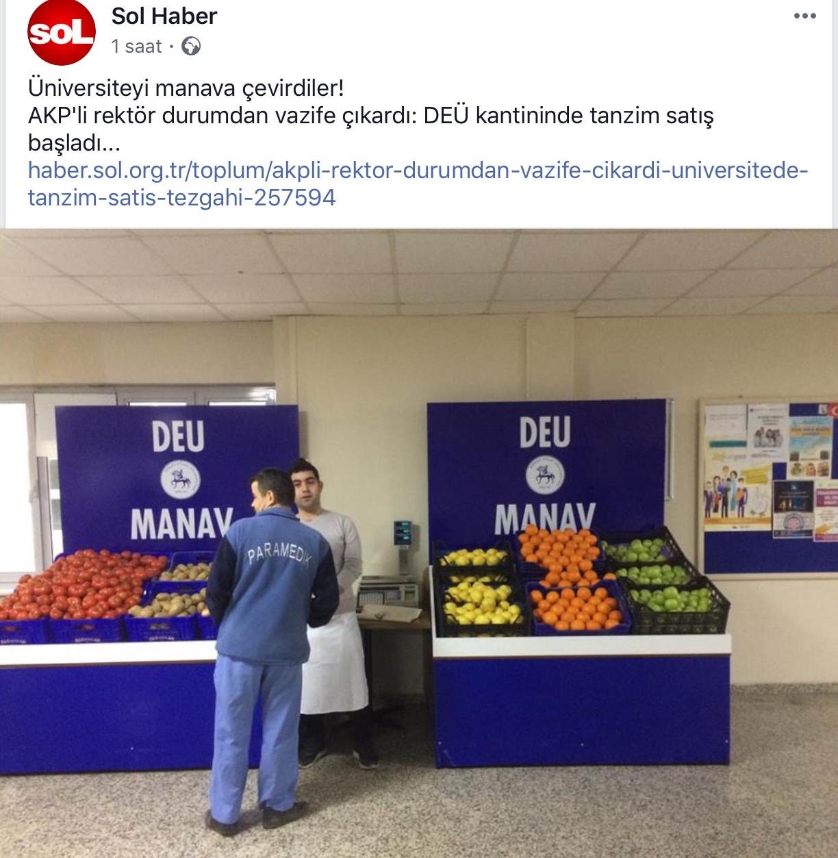Tap the bulletin board with posters
The height and width of the screenshot is (858, 838).
767,488
